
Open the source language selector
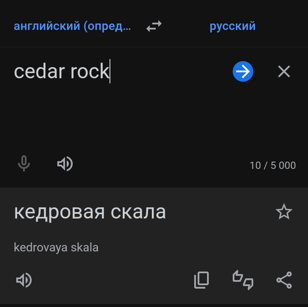(x=72, y=27)
